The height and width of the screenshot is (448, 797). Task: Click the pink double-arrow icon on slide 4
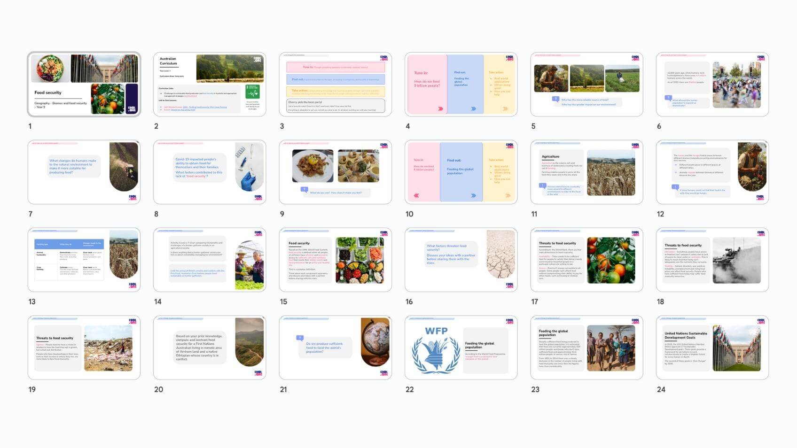(440, 108)
